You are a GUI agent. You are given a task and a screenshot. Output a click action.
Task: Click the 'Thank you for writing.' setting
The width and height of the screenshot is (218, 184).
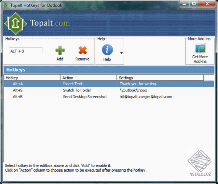(x=138, y=84)
